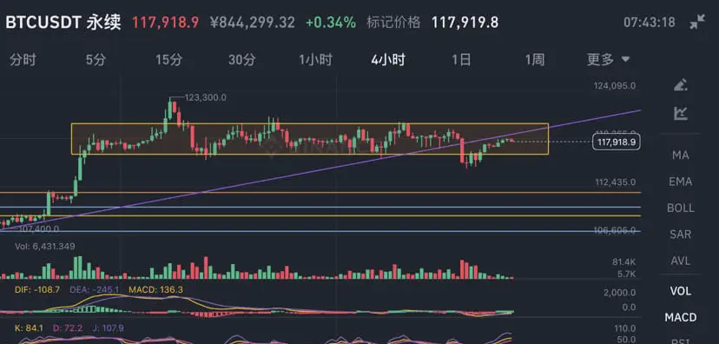Switch to the 1日 timeframe

461,60
